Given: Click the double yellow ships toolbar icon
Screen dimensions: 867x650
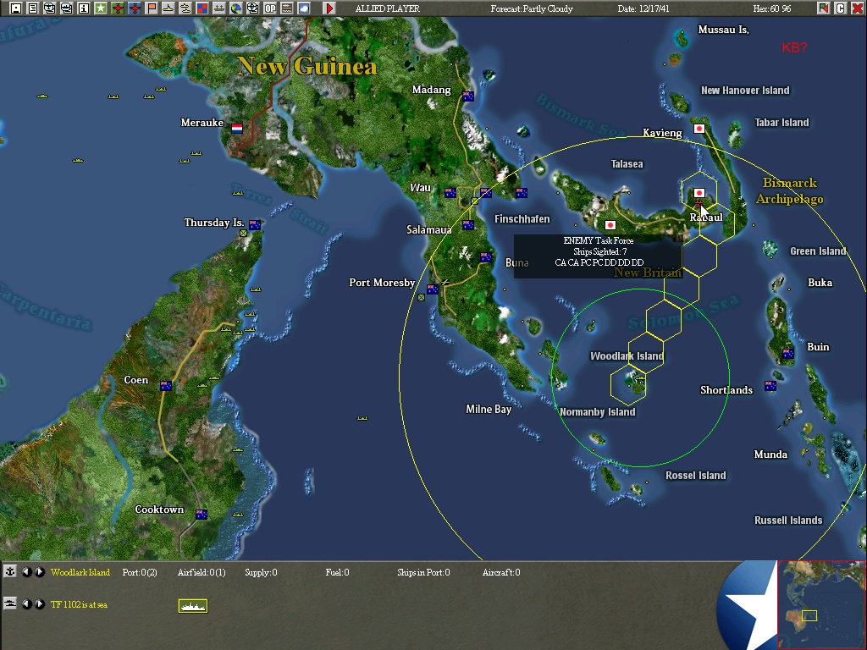Looking at the screenshot, I should pos(185,8).
